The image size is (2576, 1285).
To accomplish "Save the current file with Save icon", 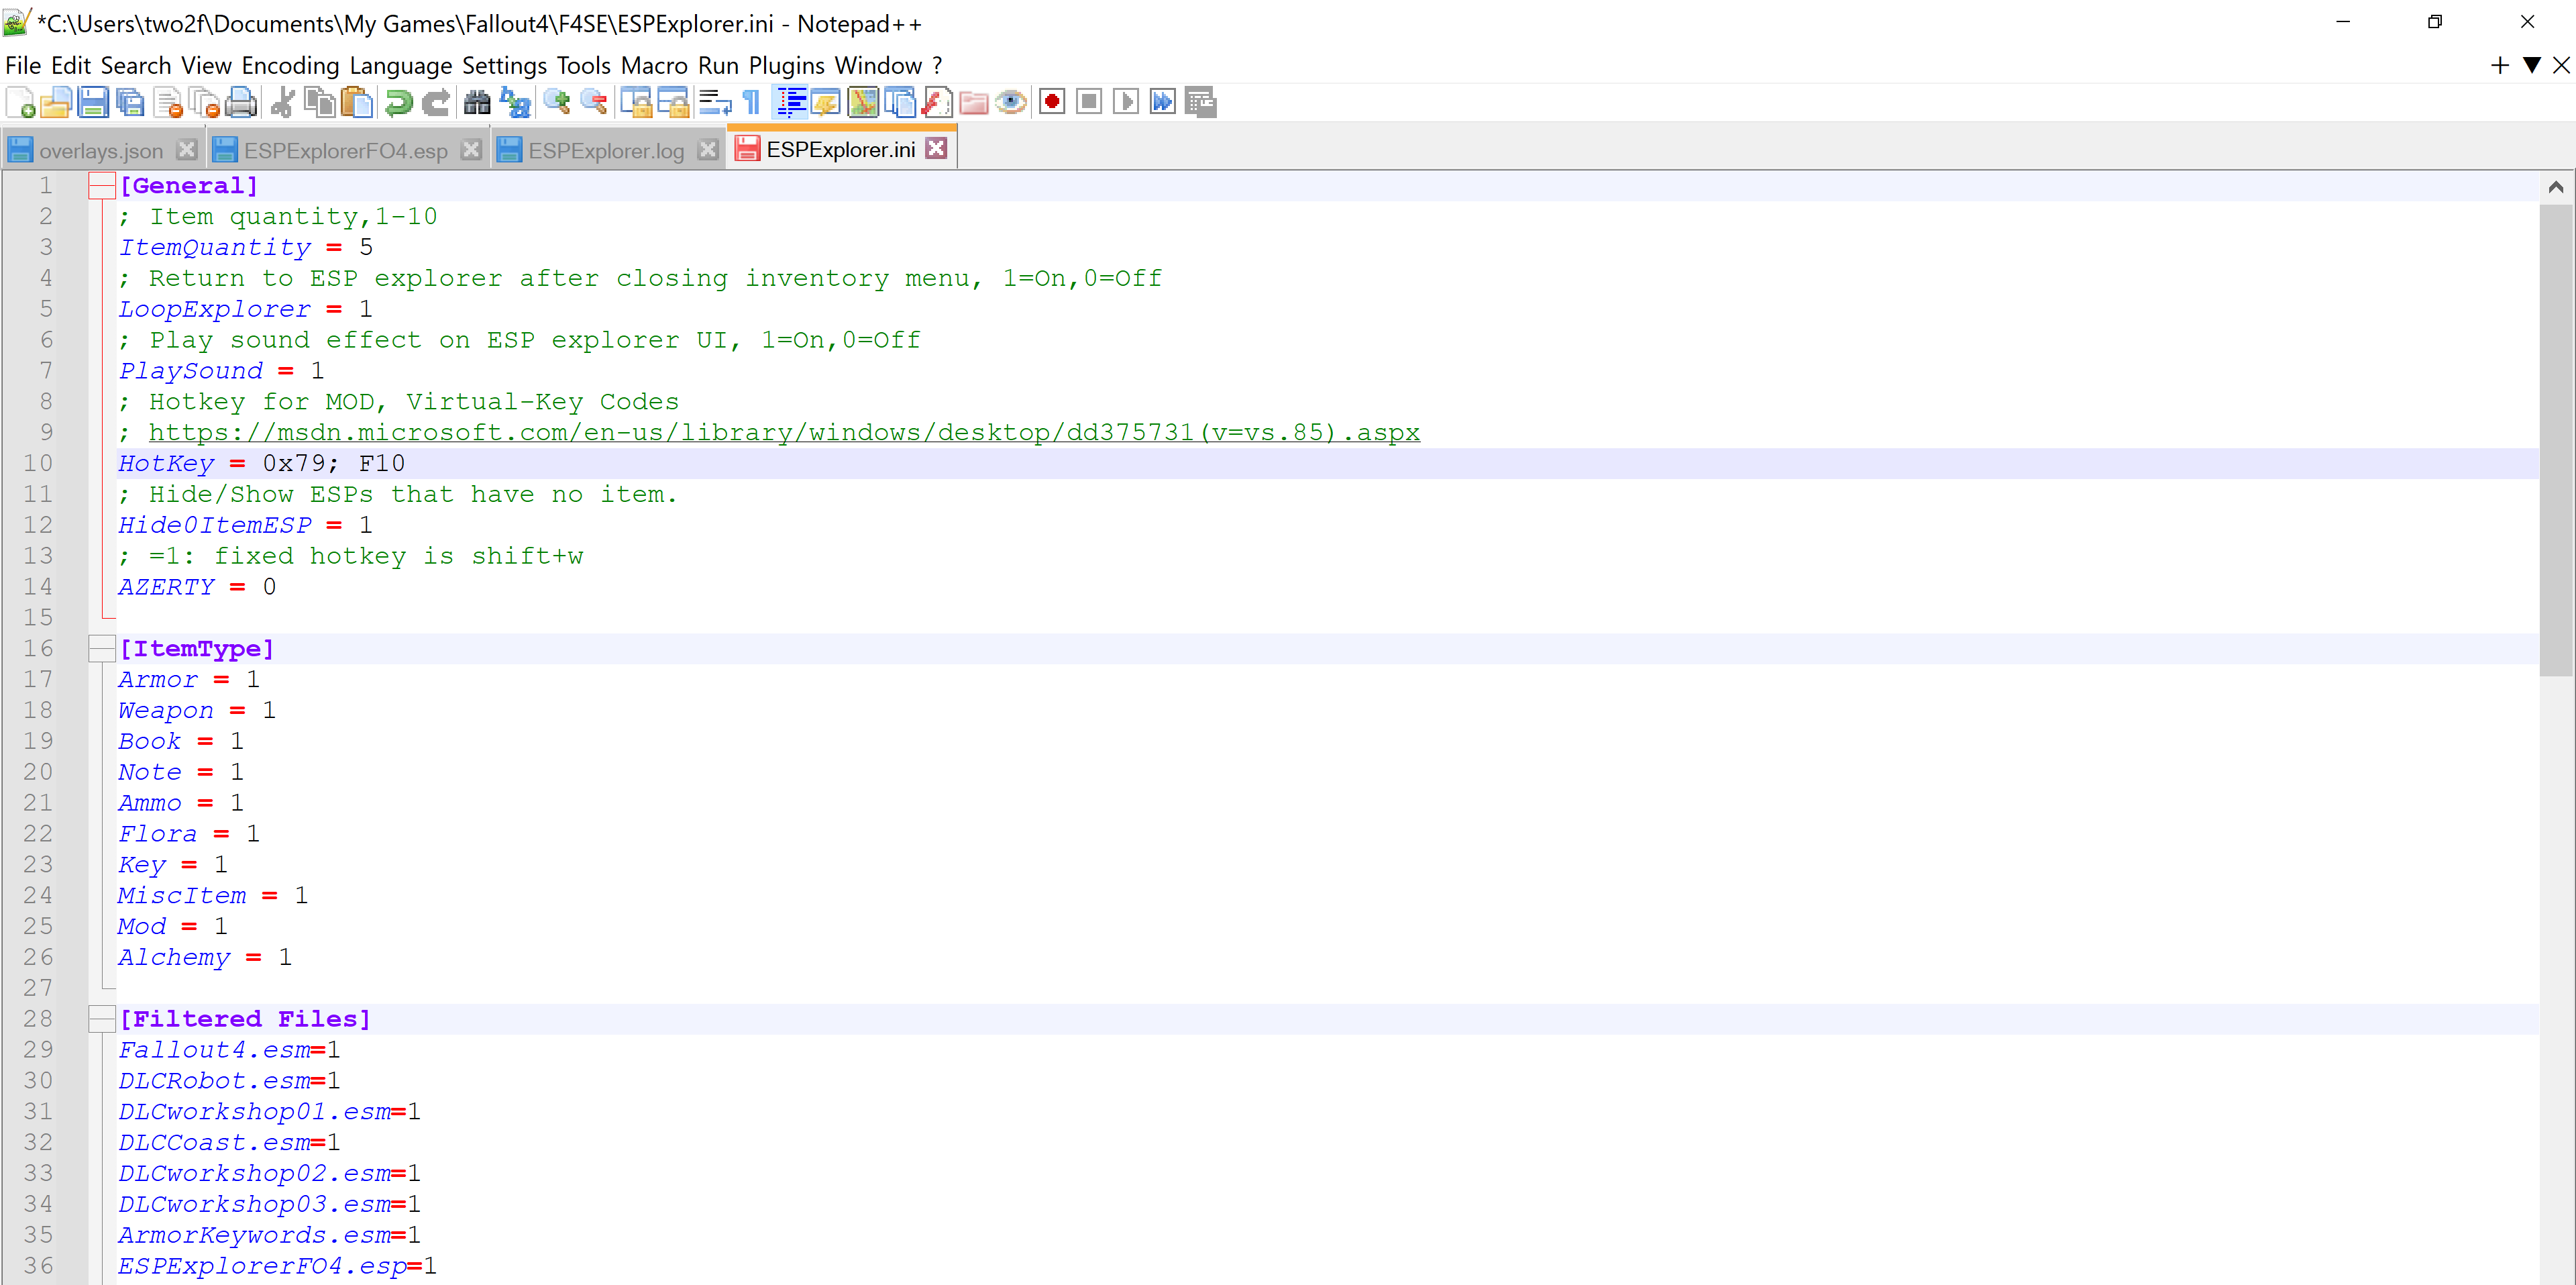I will coord(93,102).
